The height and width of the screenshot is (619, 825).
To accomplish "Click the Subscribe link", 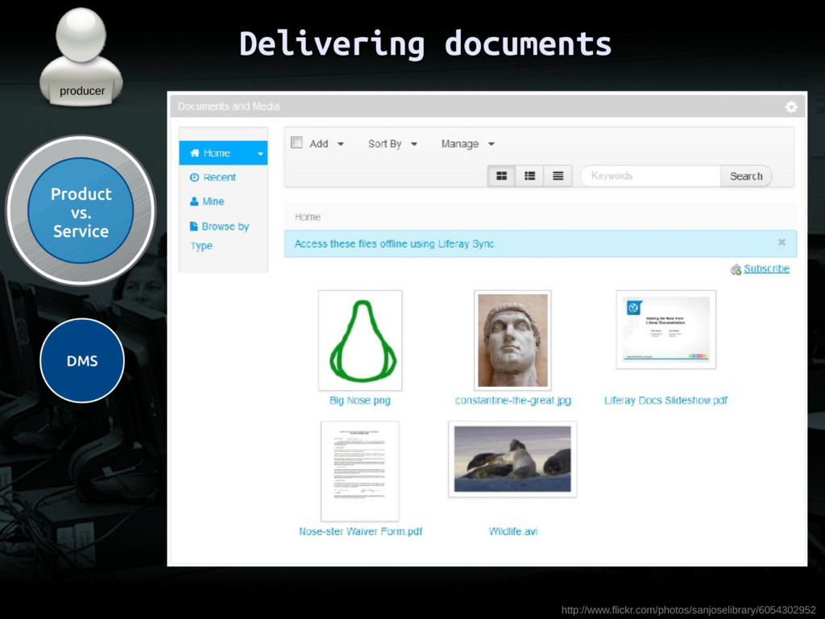I will click(x=766, y=268).
